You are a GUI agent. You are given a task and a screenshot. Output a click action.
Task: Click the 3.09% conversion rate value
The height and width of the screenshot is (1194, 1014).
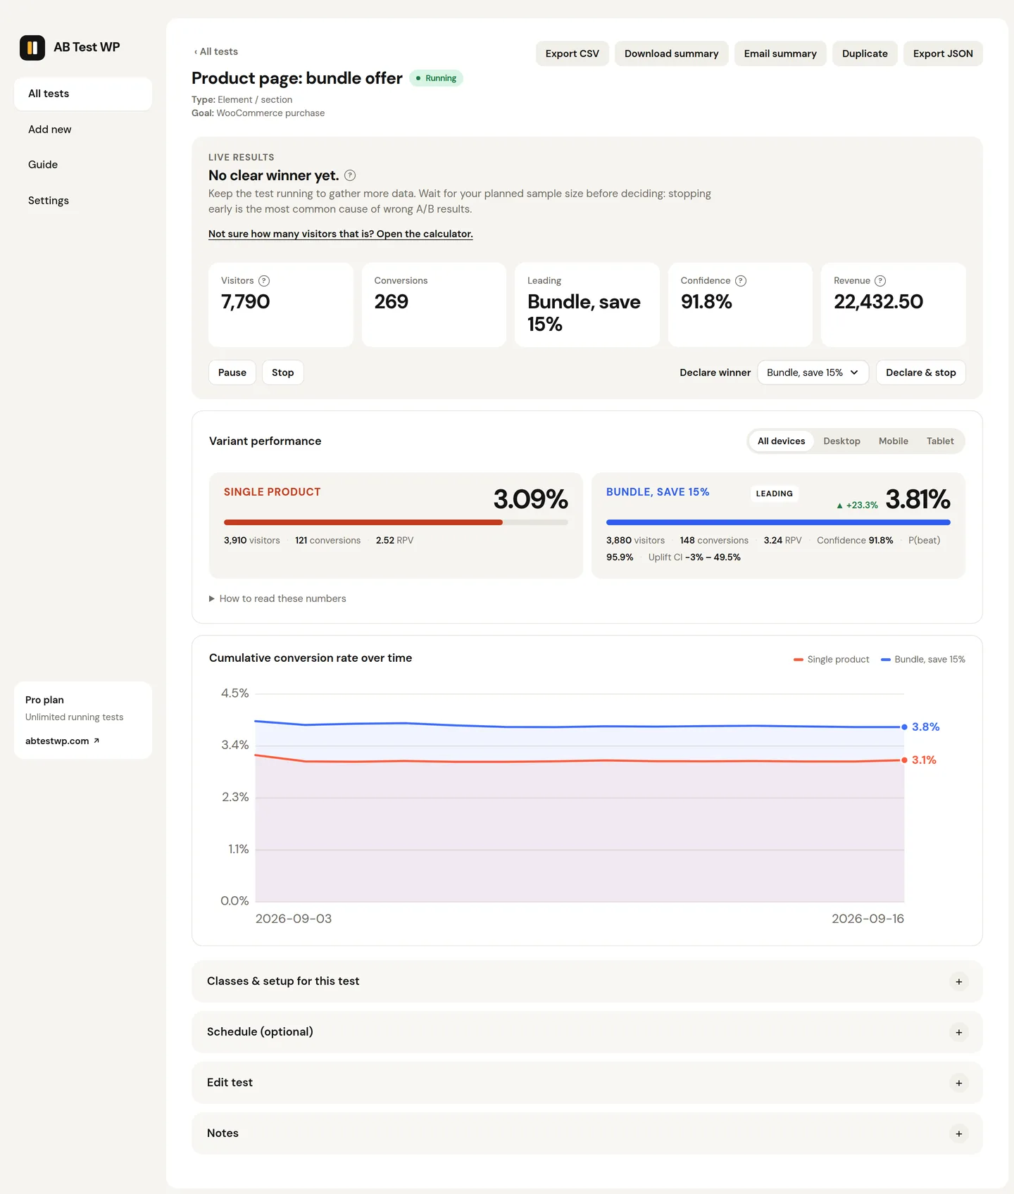point(530,499)
